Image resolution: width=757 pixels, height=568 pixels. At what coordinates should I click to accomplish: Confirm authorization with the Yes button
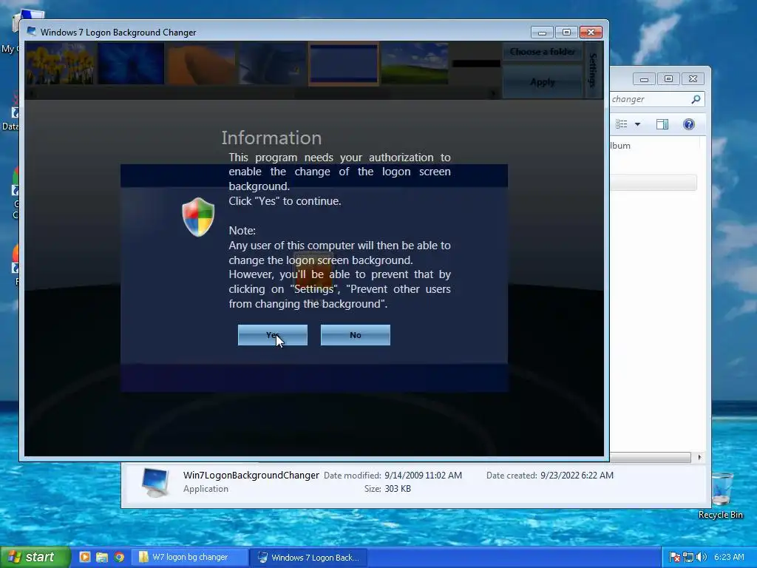pyautogui.click(x=272, y=335)
